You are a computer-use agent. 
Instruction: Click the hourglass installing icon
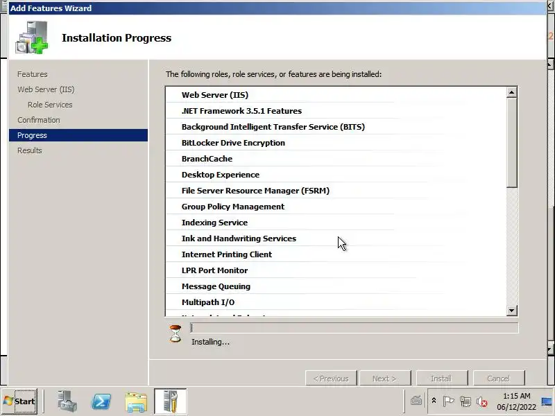point(176,333)
